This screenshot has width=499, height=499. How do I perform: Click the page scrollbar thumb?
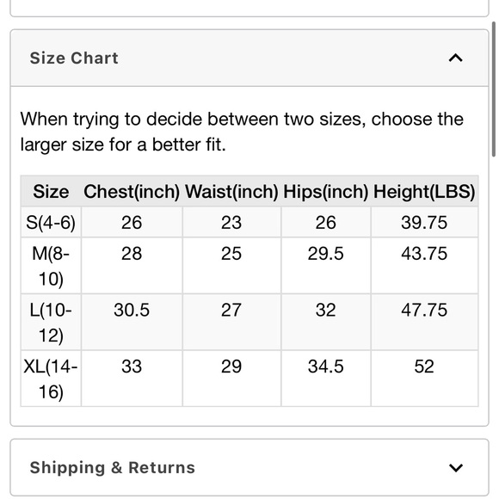click(x=494, y=89)
